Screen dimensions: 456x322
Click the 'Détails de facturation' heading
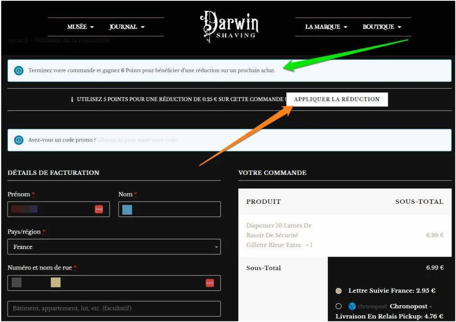(53, 173)
